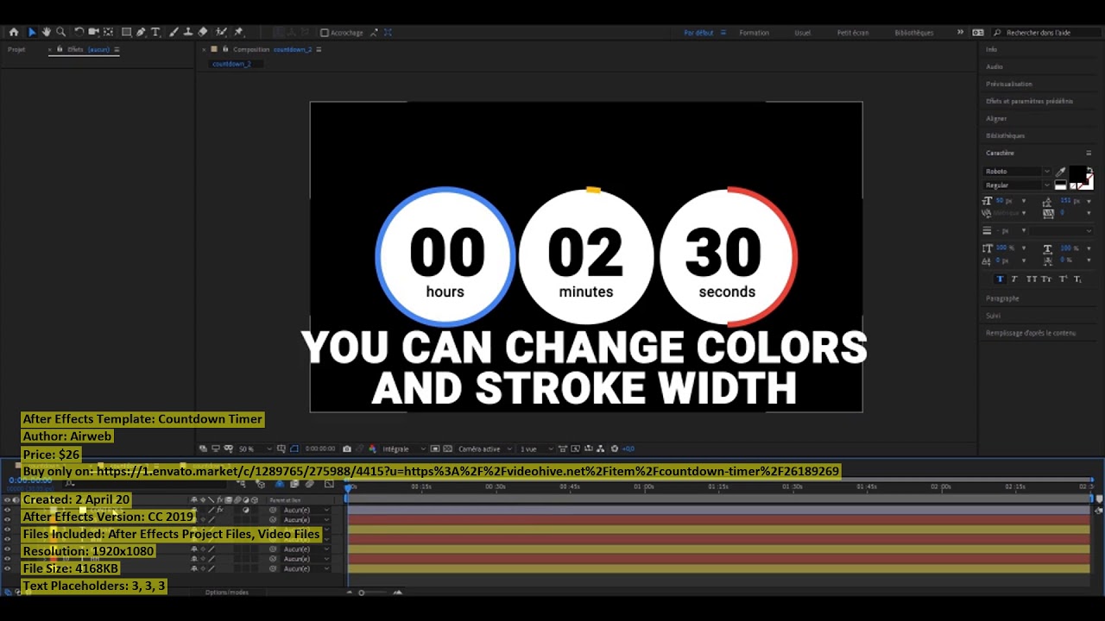Open the Projet panel tab
This screenshot has width=1105, height=621.
point(16,49)
